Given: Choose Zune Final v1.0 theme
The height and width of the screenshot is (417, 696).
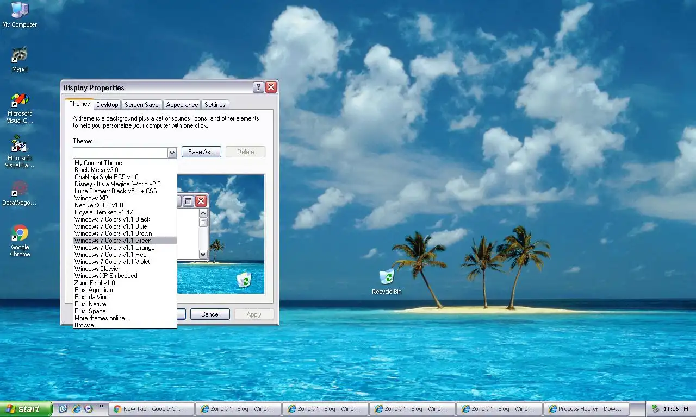Looking at the screenshot, I should pyautogui.click(x=125, y=283).
